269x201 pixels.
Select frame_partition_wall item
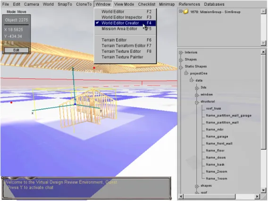[222, 123]
